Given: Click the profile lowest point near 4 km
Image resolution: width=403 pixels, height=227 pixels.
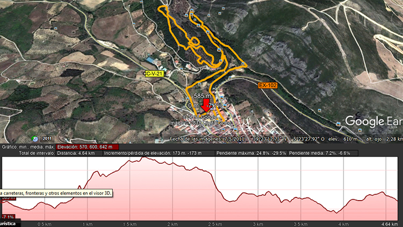Looking at the screenshot, I should [340, 211].
